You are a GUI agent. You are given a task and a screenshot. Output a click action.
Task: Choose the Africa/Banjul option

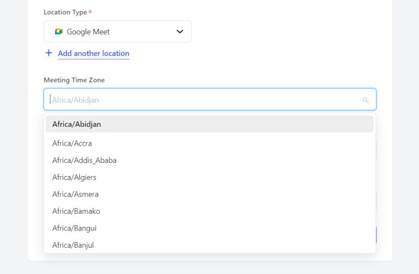(x=73, y=245)
